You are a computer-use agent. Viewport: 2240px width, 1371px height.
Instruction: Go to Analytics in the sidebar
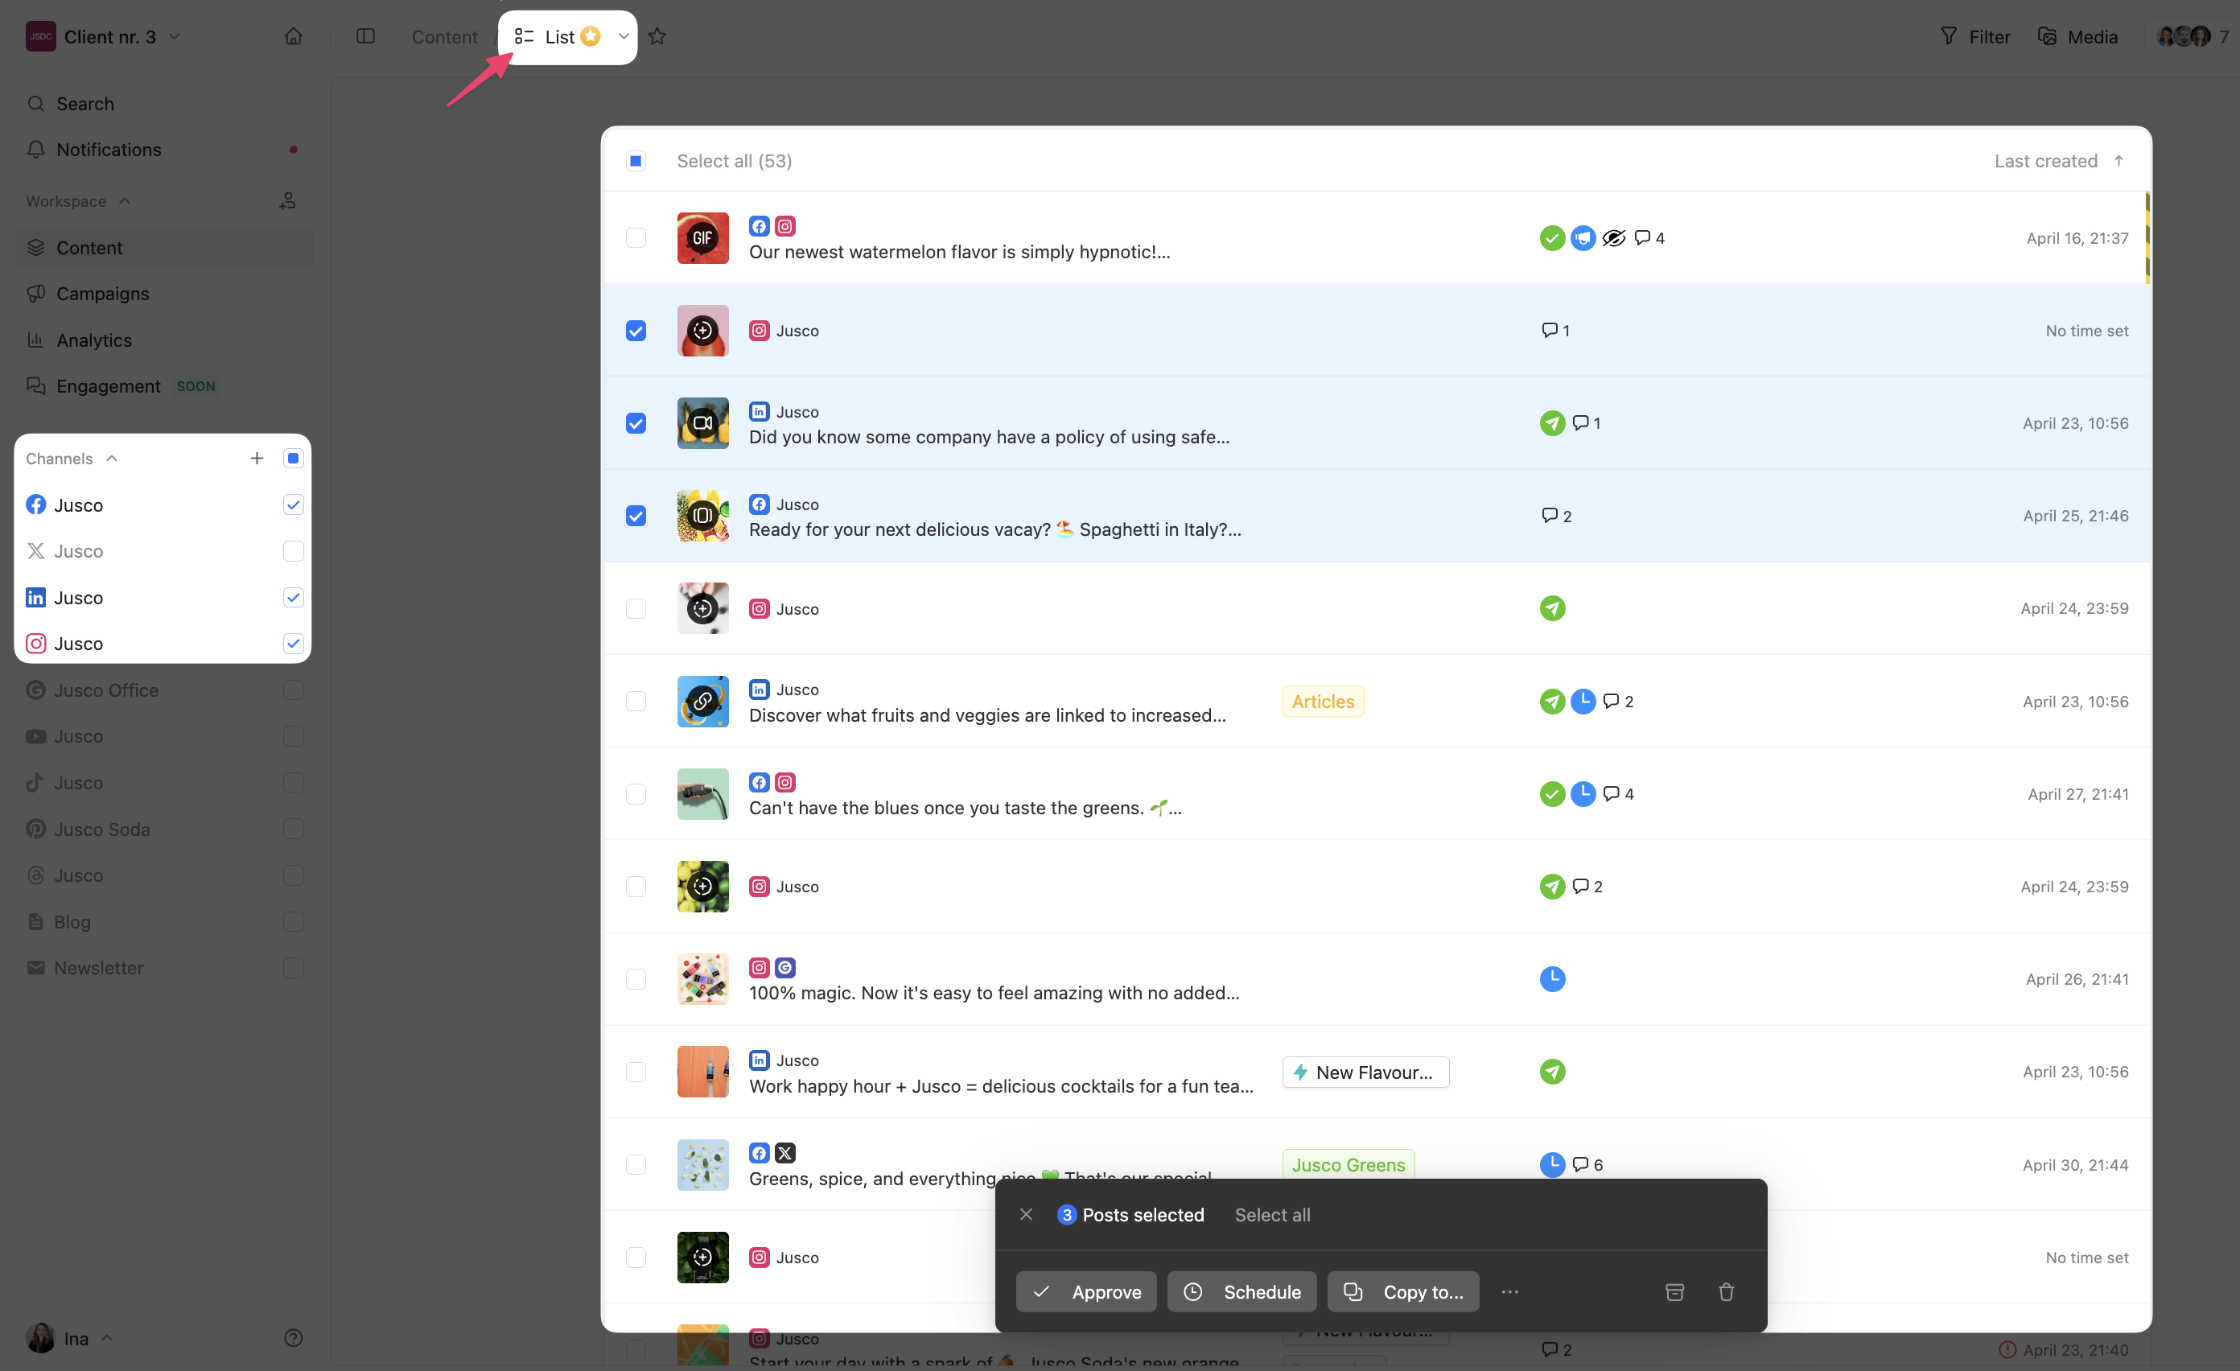pos(93,340)
